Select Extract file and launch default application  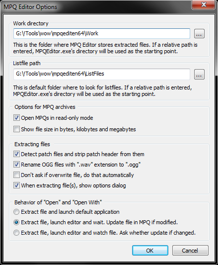pos(16,212)
